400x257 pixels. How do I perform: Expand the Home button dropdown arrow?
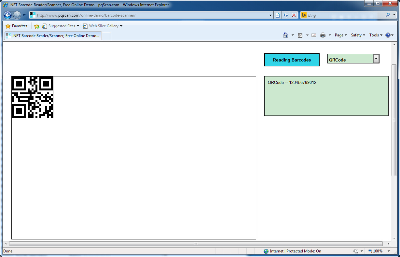[293, 35]
